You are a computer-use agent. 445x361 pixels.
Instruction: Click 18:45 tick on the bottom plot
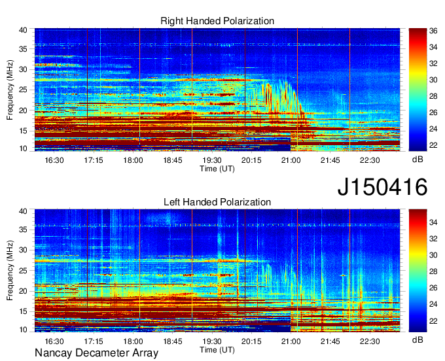tap(173, 341)
